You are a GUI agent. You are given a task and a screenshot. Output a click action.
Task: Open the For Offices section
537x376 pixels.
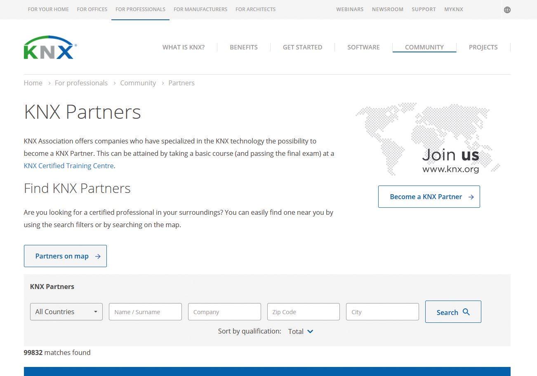pos(92,9)
